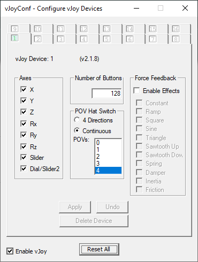Toggle the Spring effect checkbox
The height and width of the screenshot is (262, 198).
point(139,163)
